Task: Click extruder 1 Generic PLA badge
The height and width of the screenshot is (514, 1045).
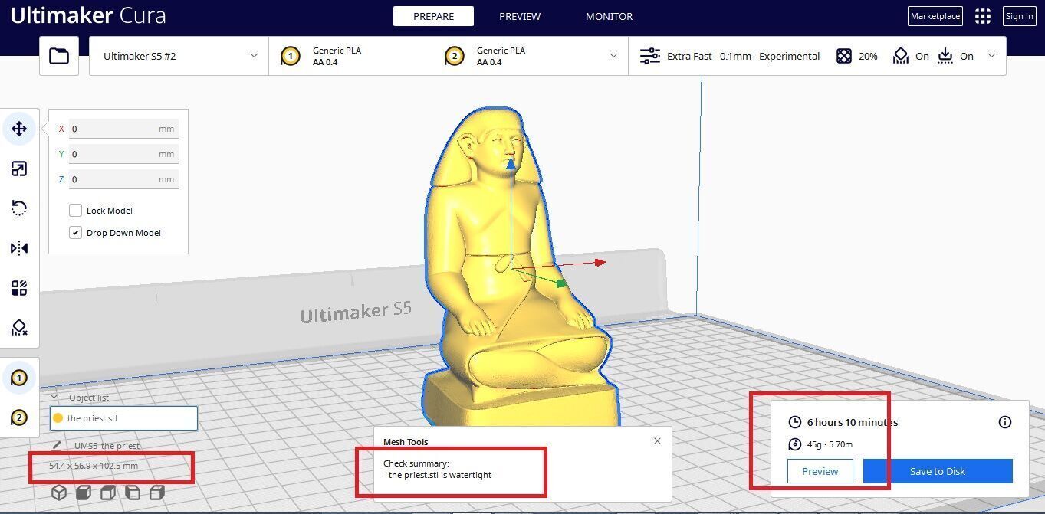Action: tap(290, 56)
